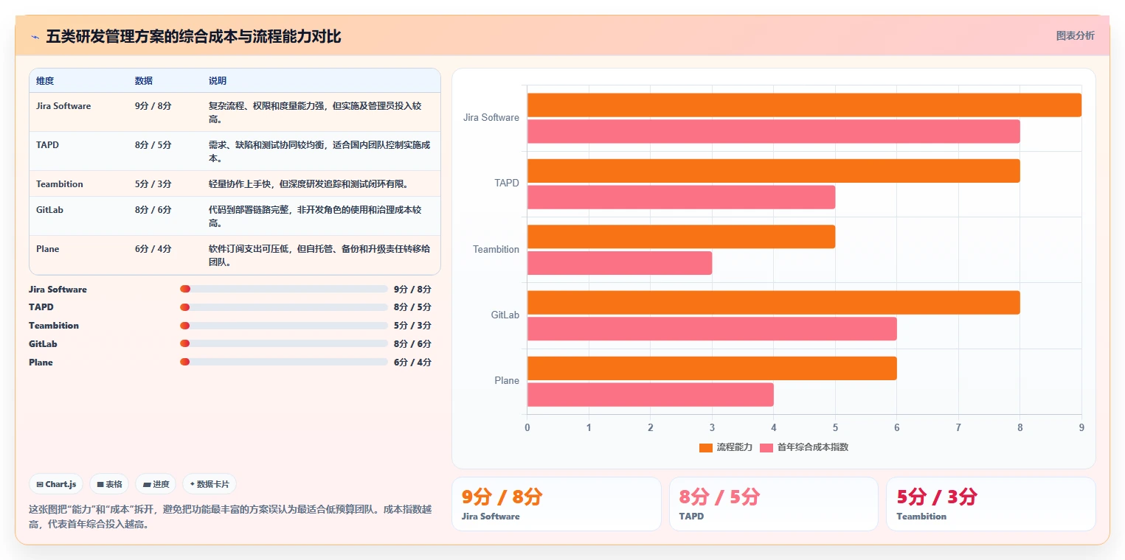The image size is (1125, 560).
Task: Click 6分 / 4分 value in progress list
Action: 412,363
